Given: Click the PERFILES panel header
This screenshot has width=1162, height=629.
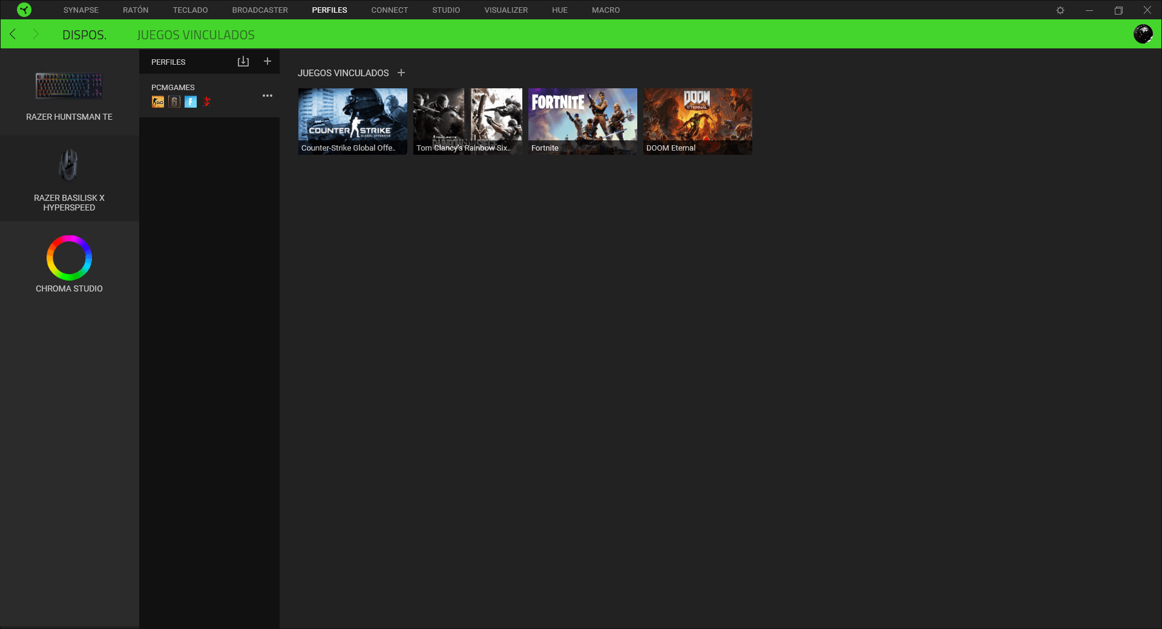Looking at the screenshot, I should pos(168,62).
